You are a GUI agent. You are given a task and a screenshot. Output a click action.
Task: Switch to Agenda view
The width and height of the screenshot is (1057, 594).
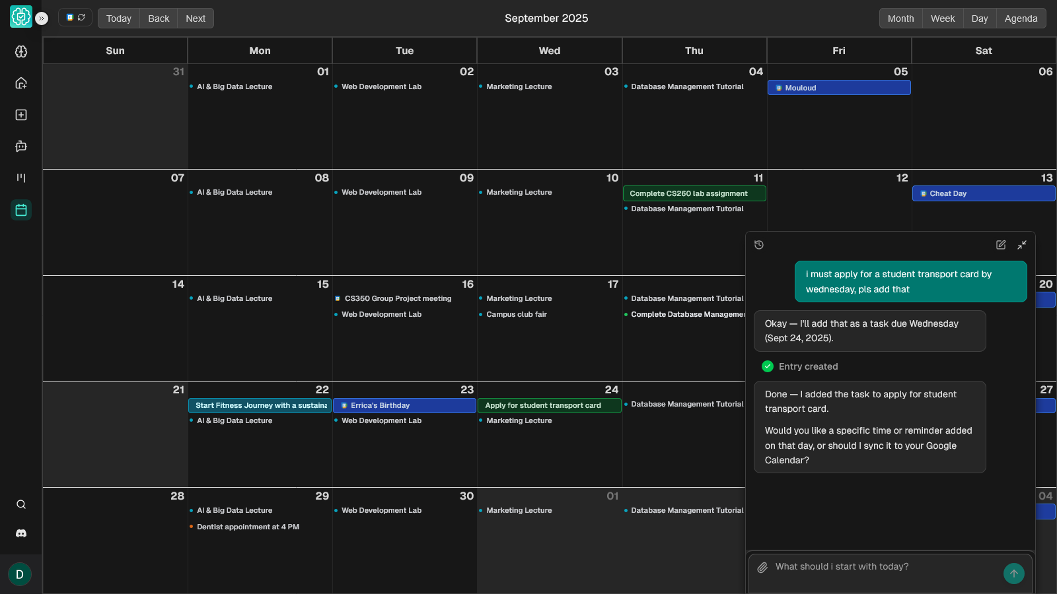(1021, 18)
